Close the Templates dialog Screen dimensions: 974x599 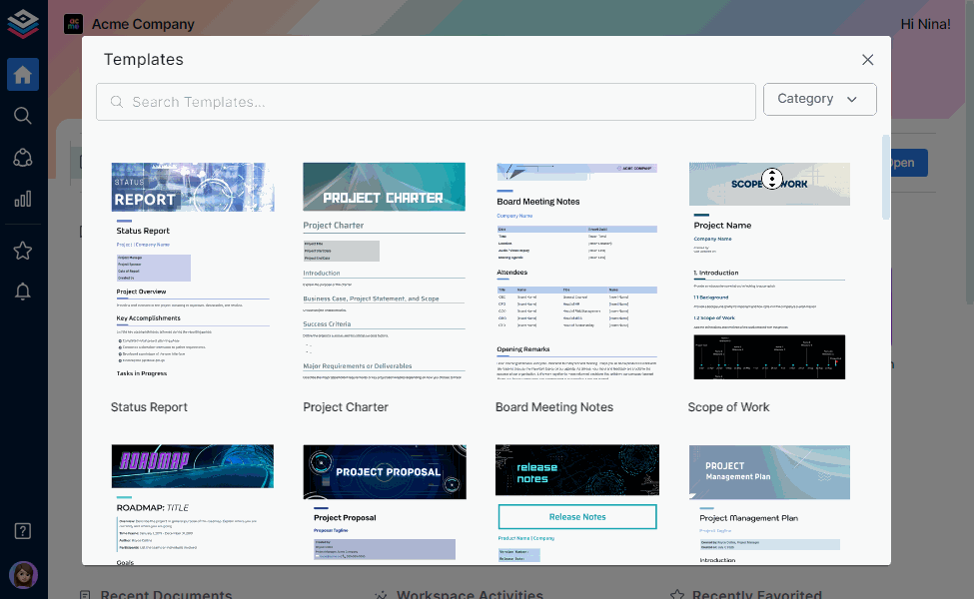coord(867,60)
